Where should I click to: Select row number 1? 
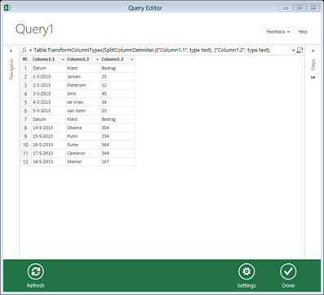(x=25, y=68)
